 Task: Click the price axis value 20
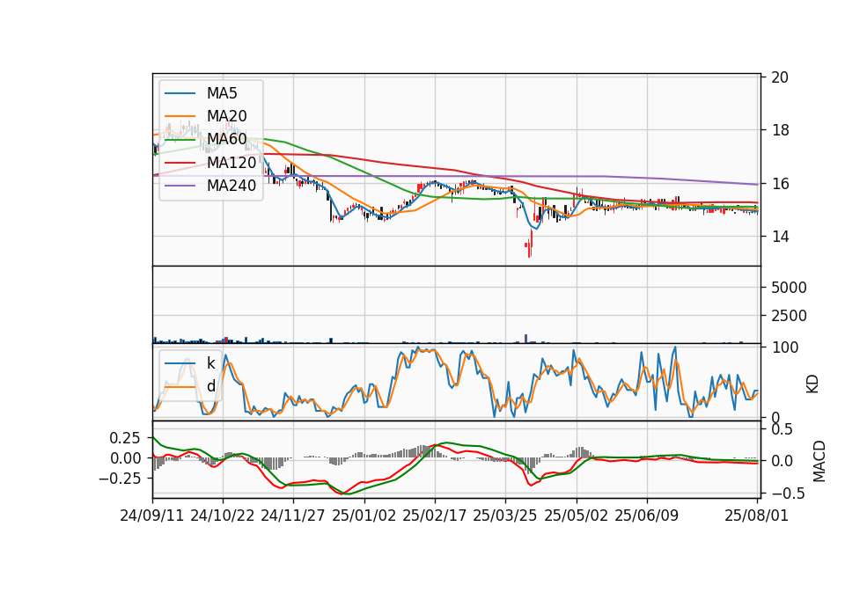(x=779, y=77)
